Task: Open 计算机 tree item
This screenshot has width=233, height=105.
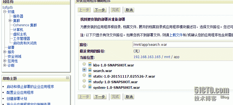Action: click(x=18, y=30)
